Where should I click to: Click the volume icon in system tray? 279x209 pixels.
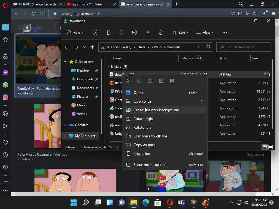point(246,202)
